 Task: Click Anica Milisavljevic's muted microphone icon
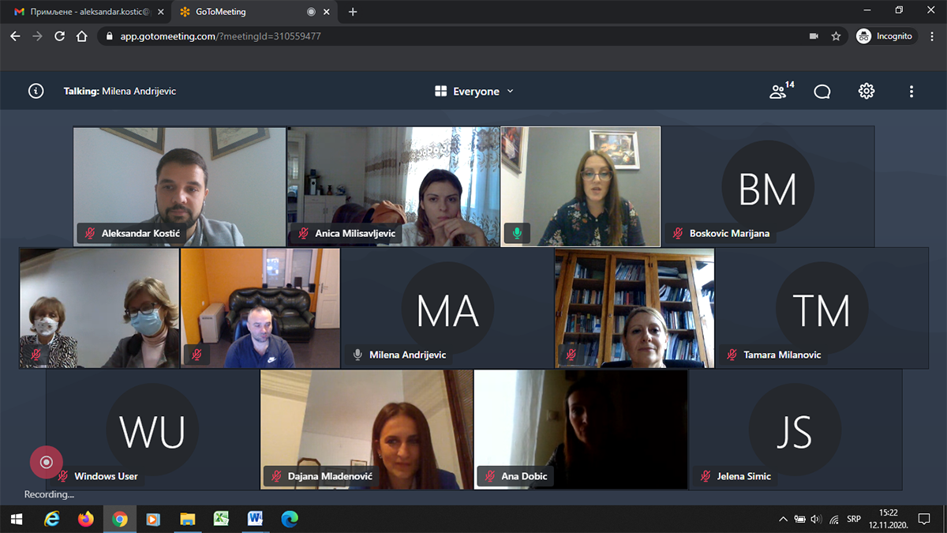304,234
